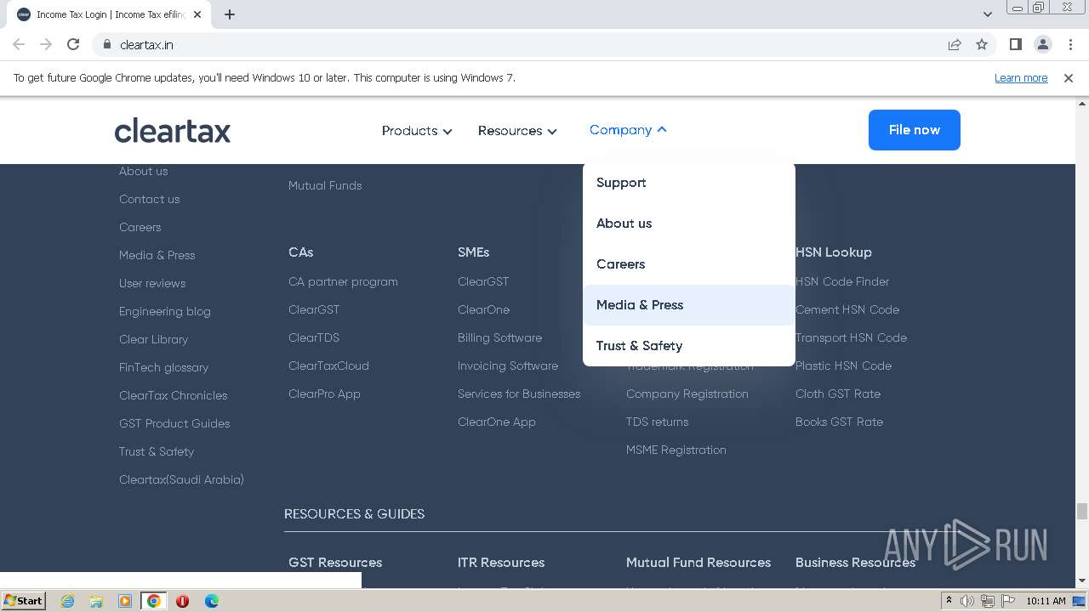
Task: Open the media player taskbar icon
Action: point(125,601)
